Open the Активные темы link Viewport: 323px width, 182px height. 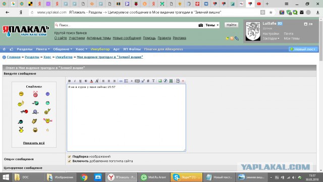tap(99, 38)
